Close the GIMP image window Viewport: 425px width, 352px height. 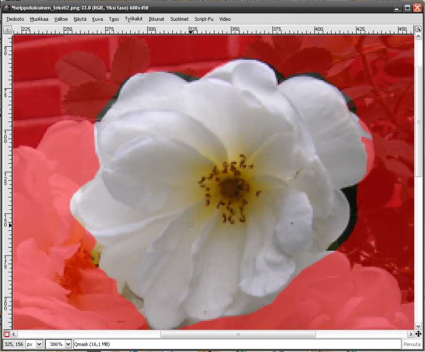click(x=417, y=8)
